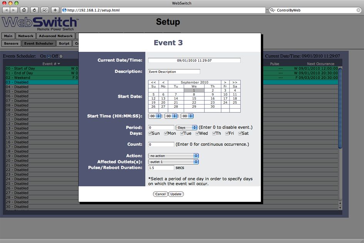Image resolution: width=364 pixels, height=243 pixels.
Task: Open the Event Scheduler tab
Action: click(x=39, y=43)
